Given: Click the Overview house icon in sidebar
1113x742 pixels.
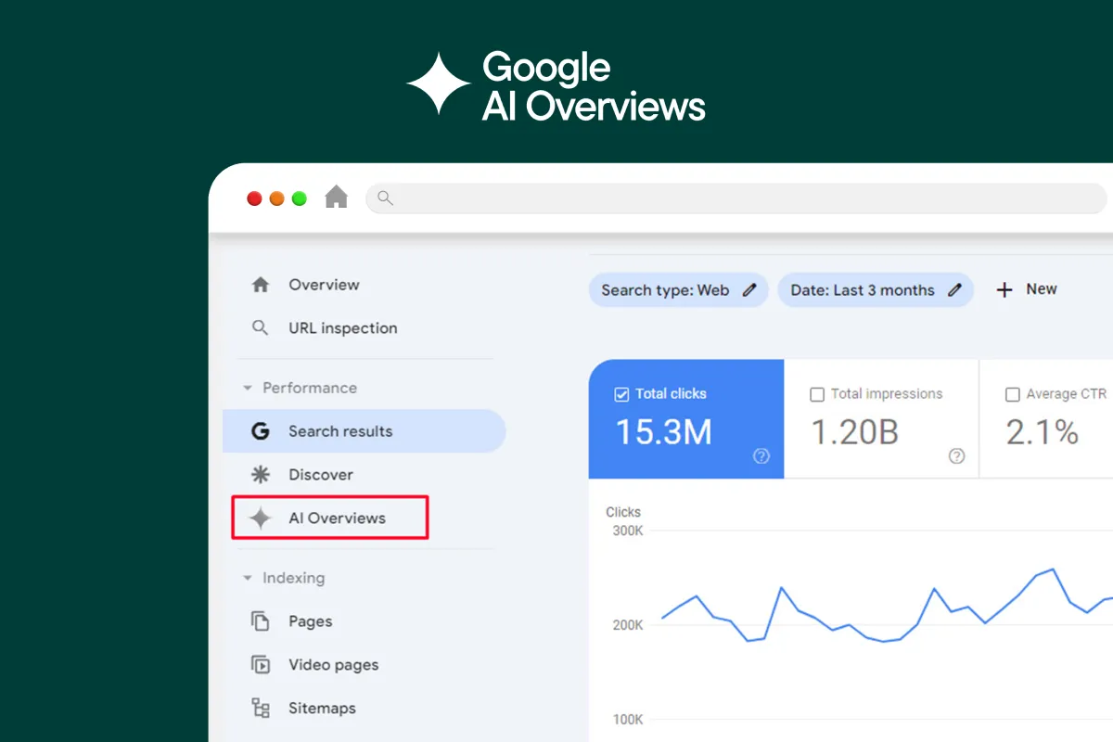Looking at the screenshot, I should pos(261,285).
